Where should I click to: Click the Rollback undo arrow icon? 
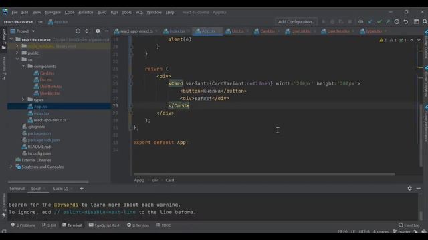[406, 22]
